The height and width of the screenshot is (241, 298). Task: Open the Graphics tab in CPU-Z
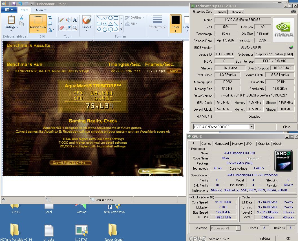[x=264, y=144]
